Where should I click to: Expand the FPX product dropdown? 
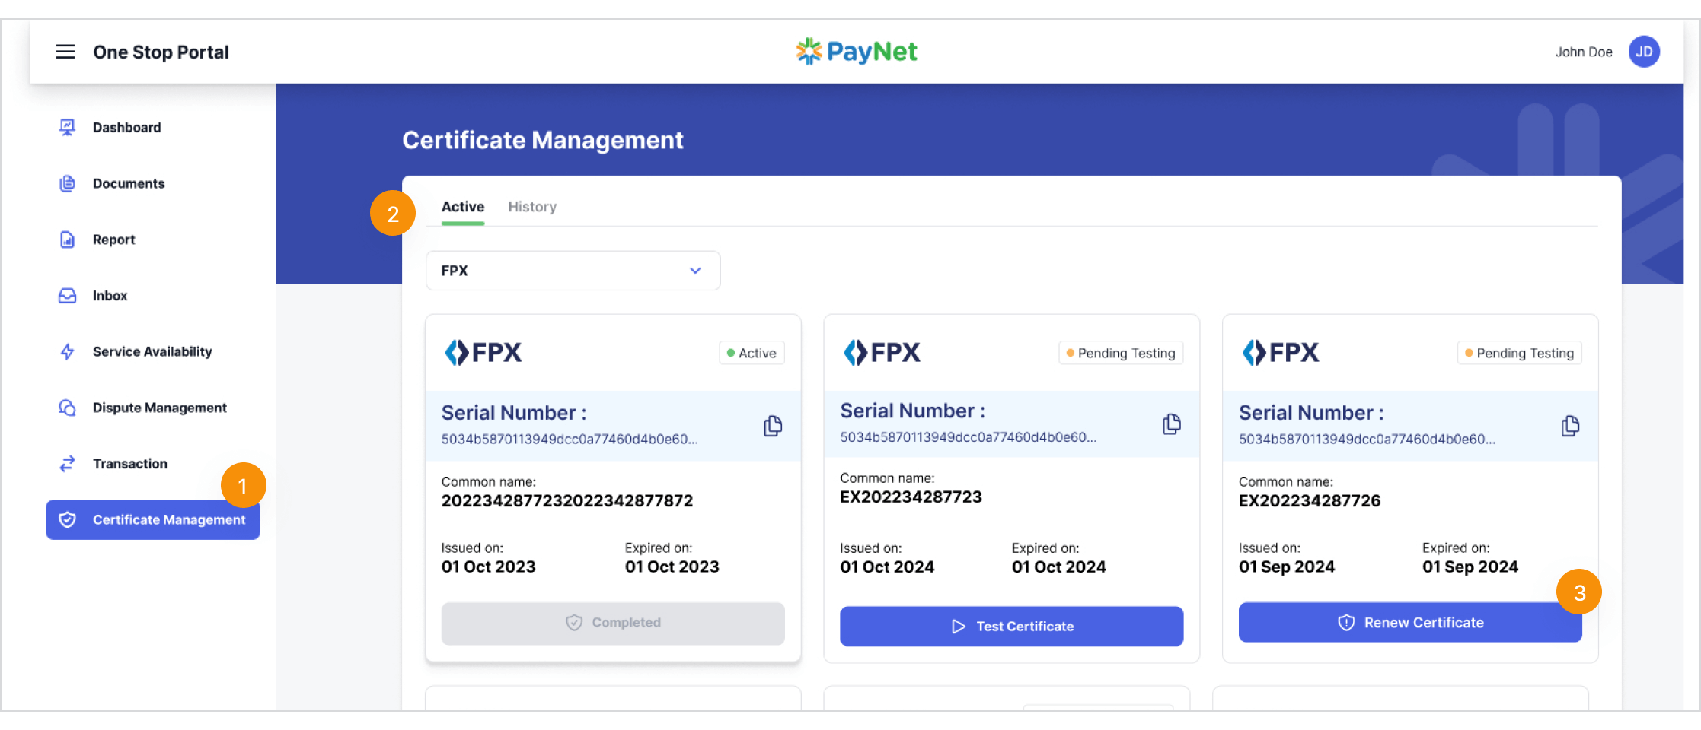tap(573, 271)
